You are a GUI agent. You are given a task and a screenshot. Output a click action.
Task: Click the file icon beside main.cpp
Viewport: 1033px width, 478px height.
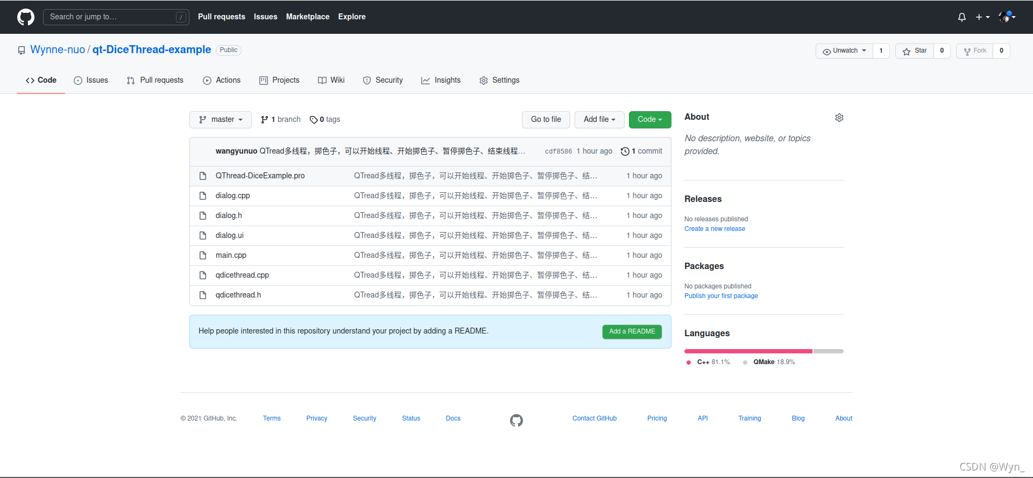click(203, 255)
